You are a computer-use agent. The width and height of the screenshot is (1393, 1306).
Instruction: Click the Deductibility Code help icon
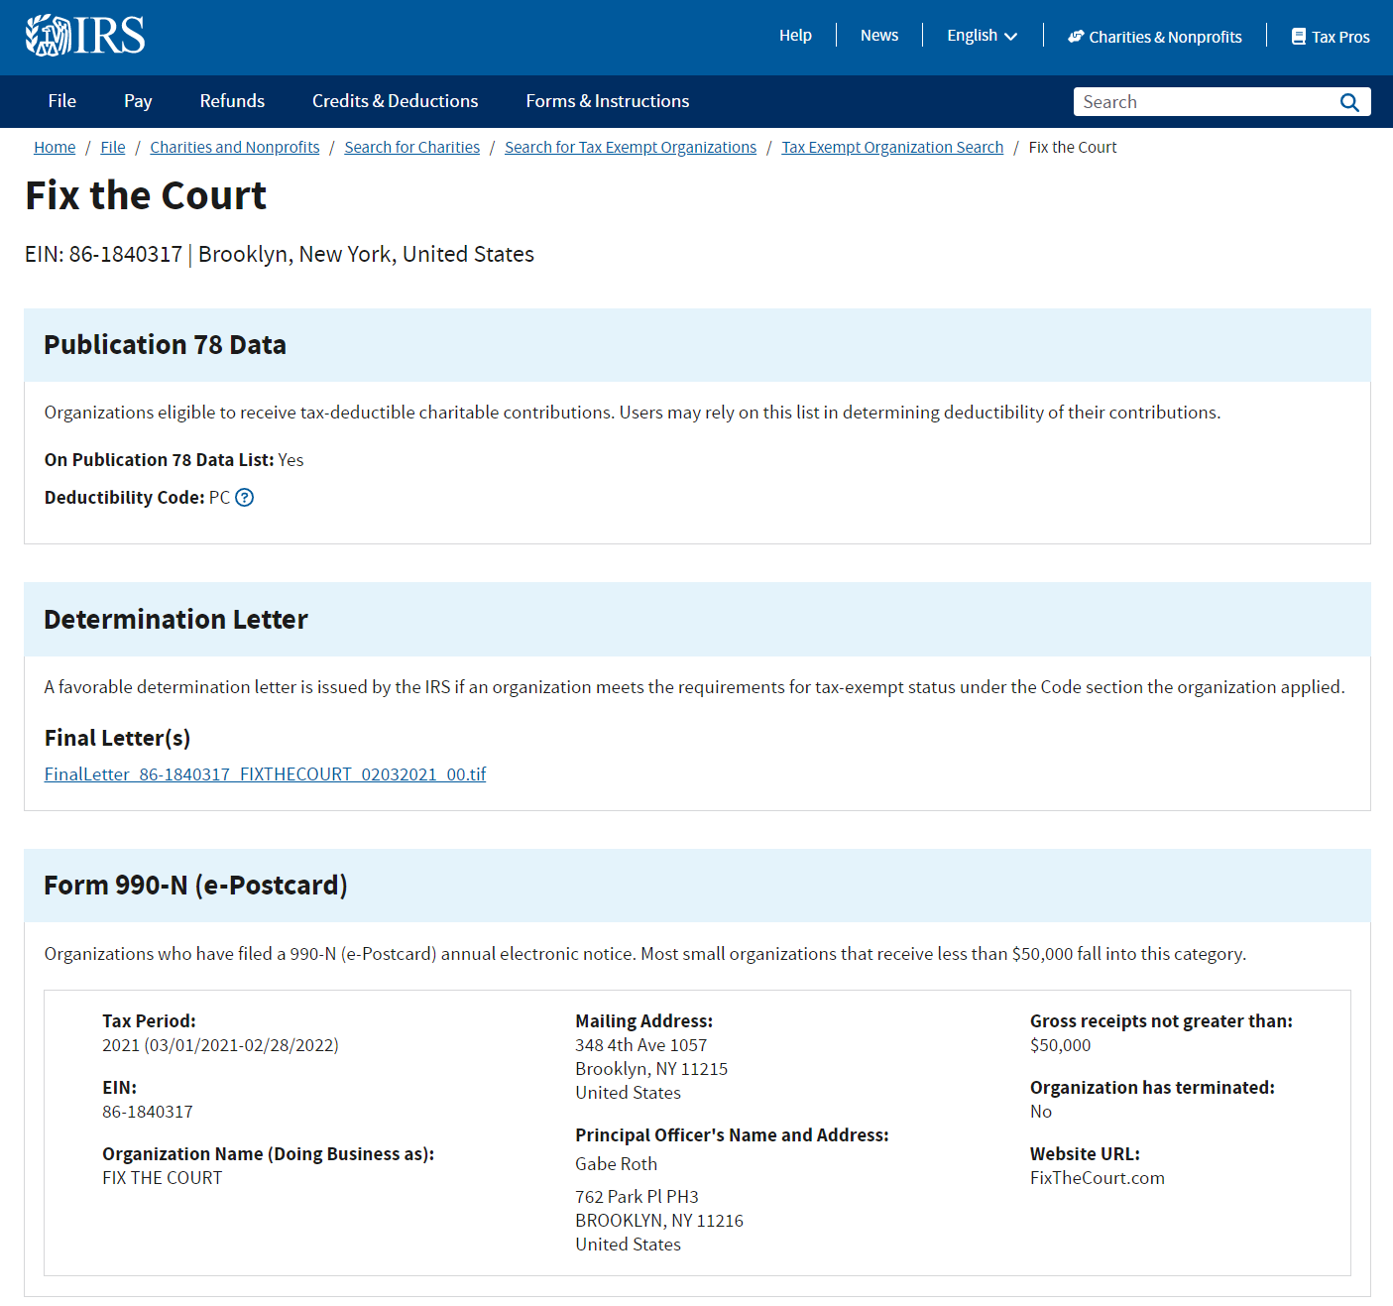point(245,498)
